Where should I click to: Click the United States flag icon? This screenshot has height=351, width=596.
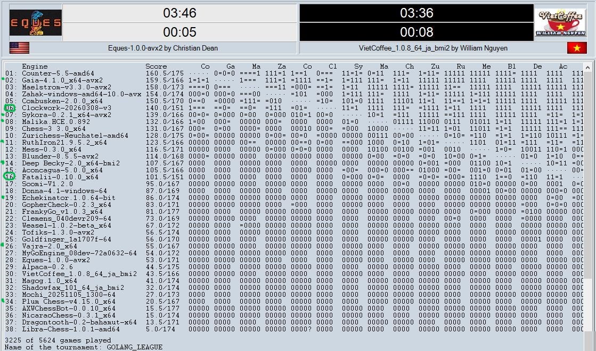click(19, 48)
